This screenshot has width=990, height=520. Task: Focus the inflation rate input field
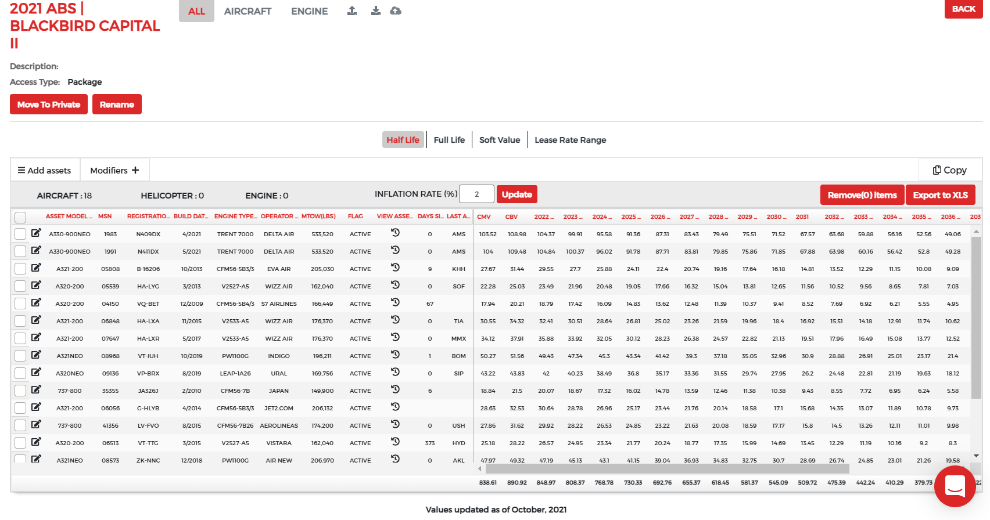coord(476,194)
